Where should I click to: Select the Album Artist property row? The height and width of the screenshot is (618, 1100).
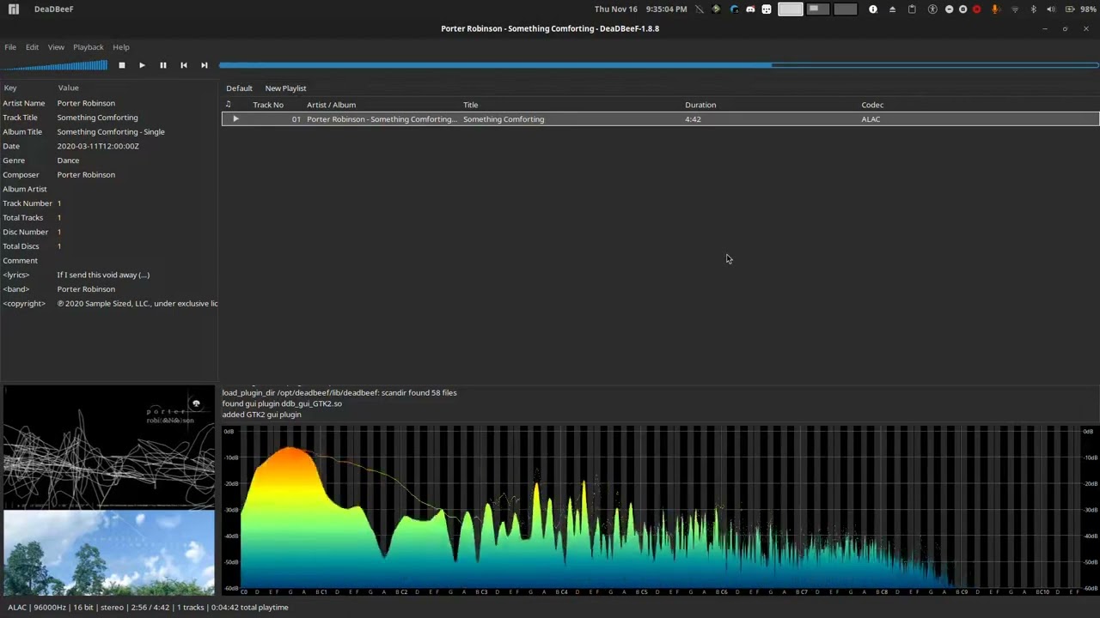109,189
